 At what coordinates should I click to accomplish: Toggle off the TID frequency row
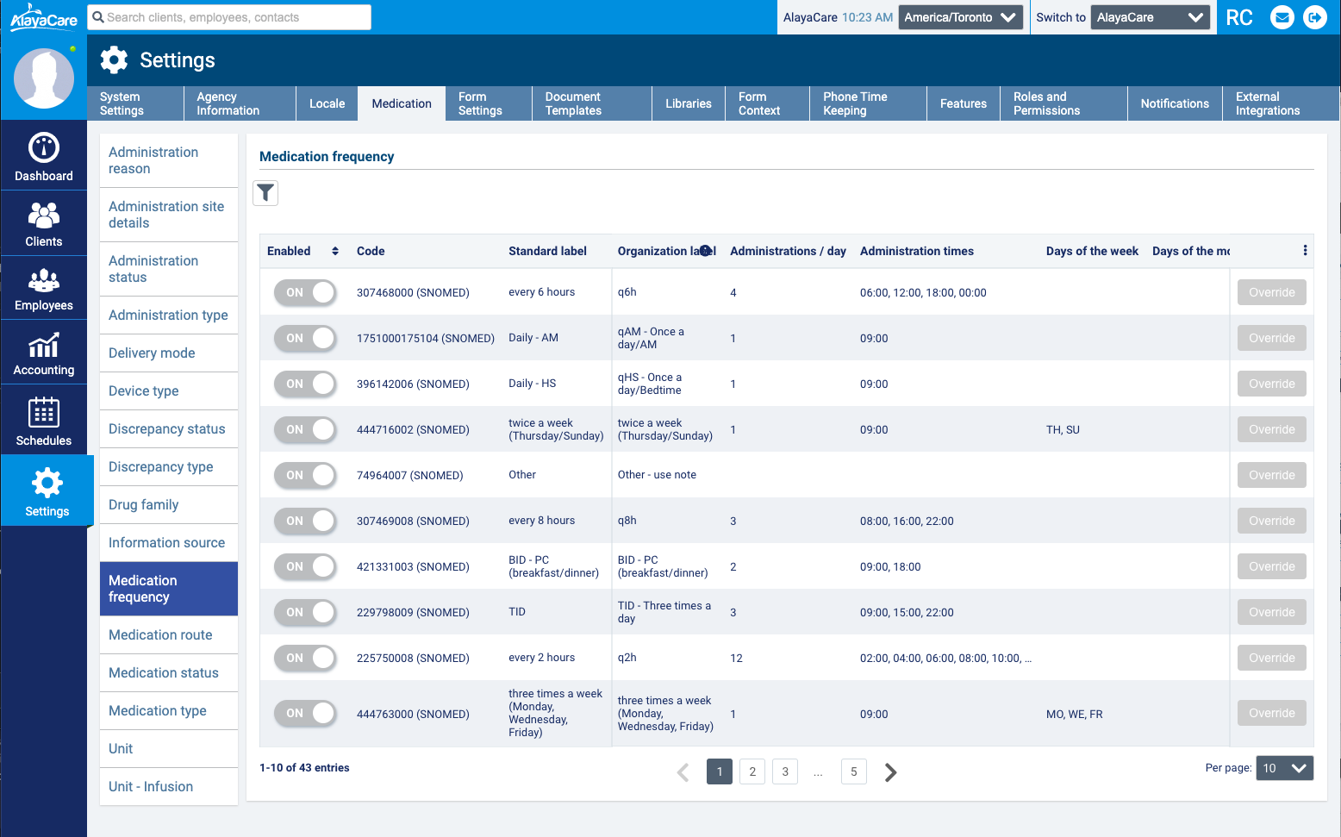(x=306, y=612)
